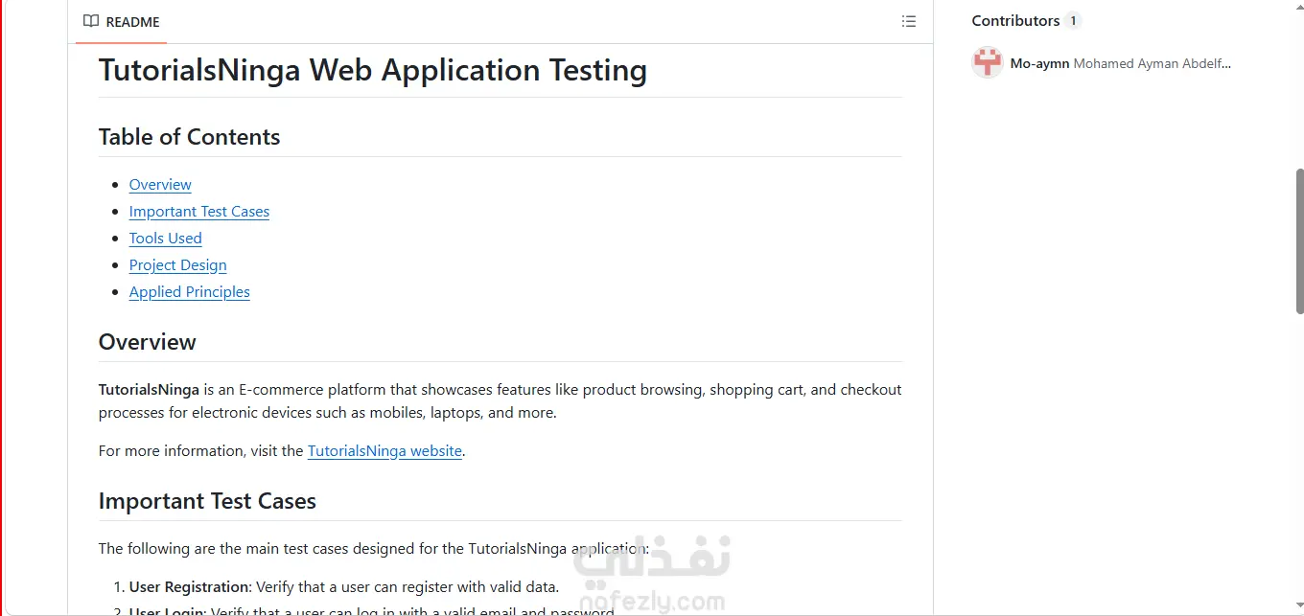The height and width of the screenshot is (616, 1304).
Task: Click the page vertical scrollbar thumb
Action: pyautogui.click(x=1300, y=240)
